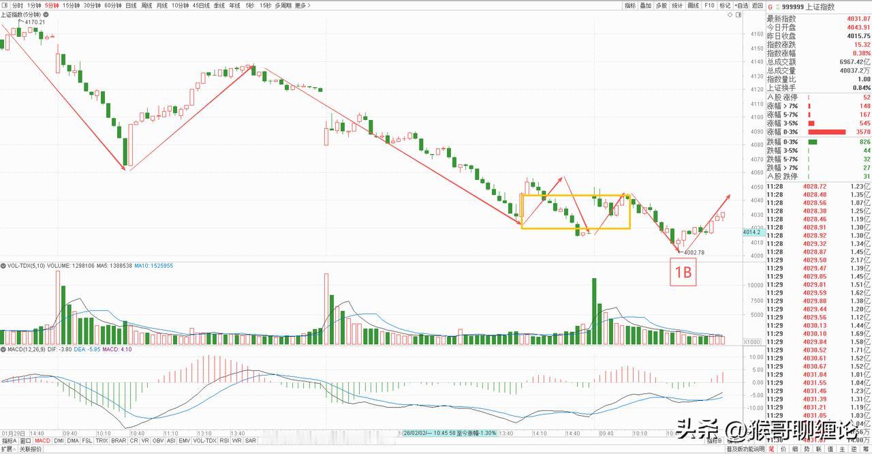The height and width of the screenshot is (454, 872).
Task: Select the CR indicator tab
Action: [x=134, y=441]
